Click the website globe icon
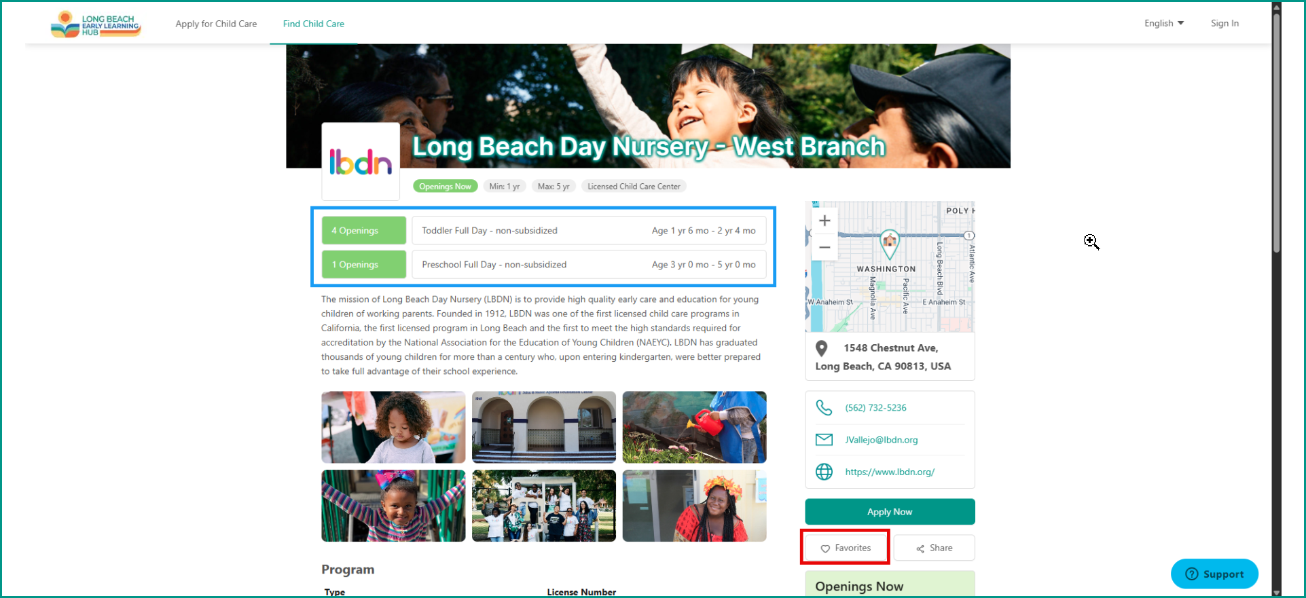1306x598 pixels. (824, 472)
